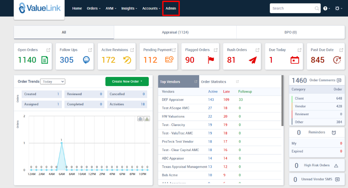Select the Top Vendors tab

(x=178, y=82)
